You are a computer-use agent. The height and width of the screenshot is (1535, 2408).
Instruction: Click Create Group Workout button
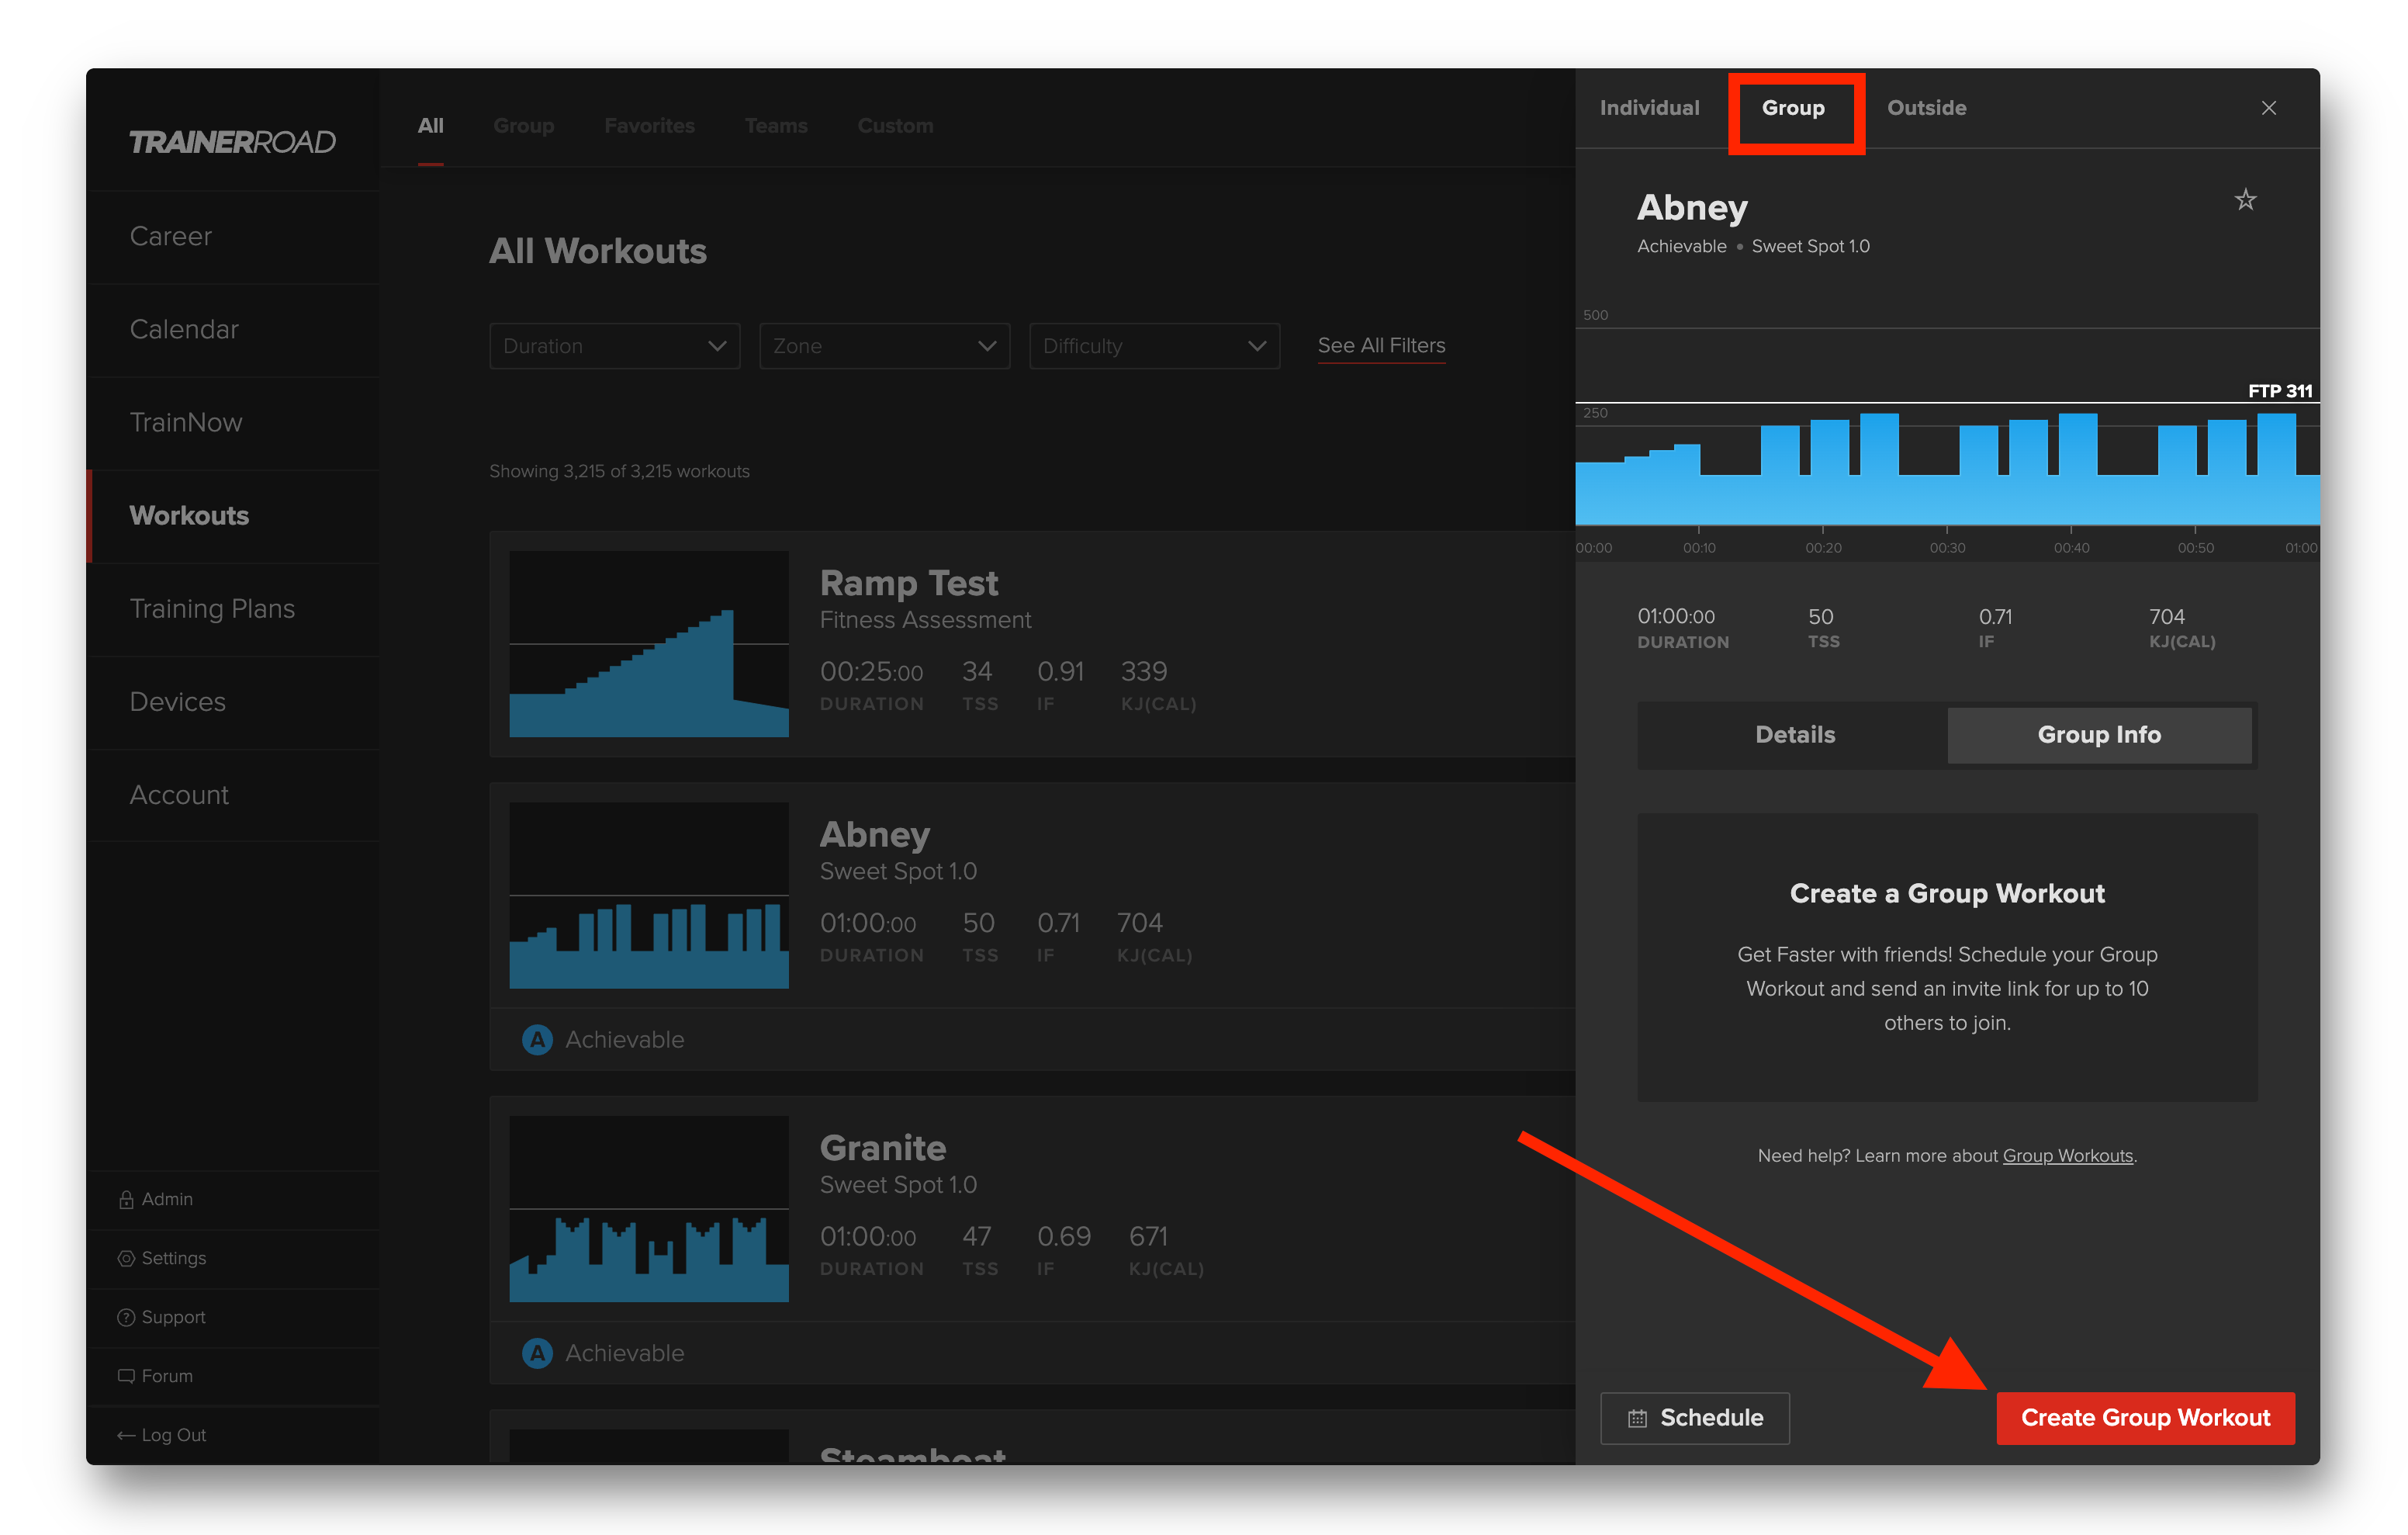(2145, 1418)
